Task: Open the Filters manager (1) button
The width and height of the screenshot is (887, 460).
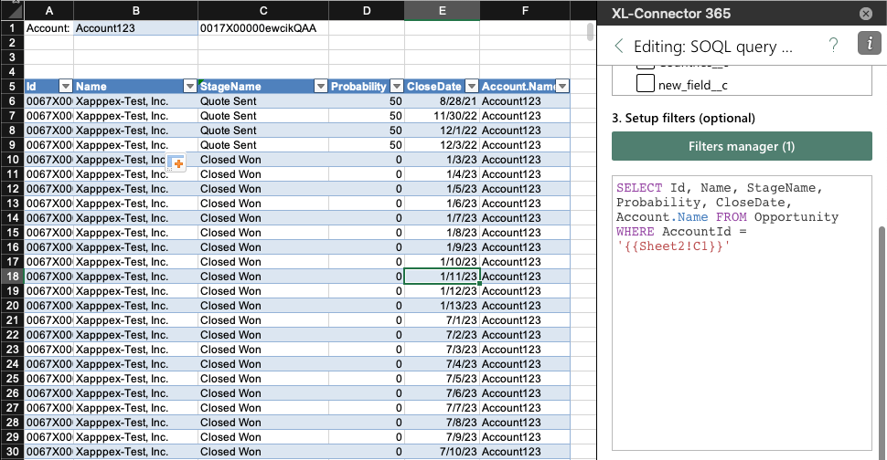Action: click(x=742, y=146)
